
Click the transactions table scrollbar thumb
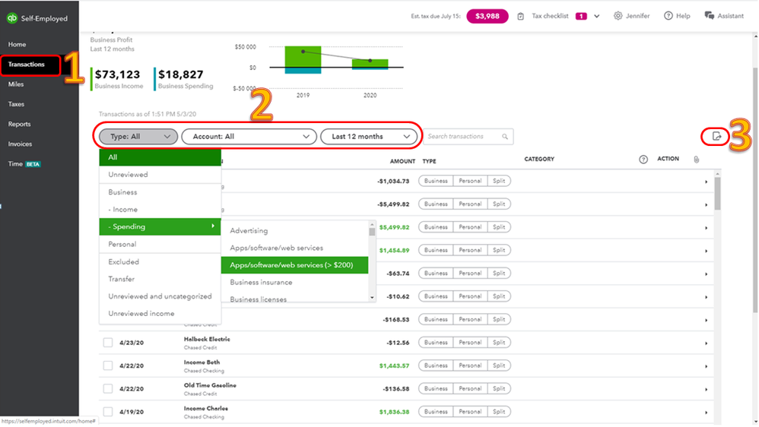point(718,194)
